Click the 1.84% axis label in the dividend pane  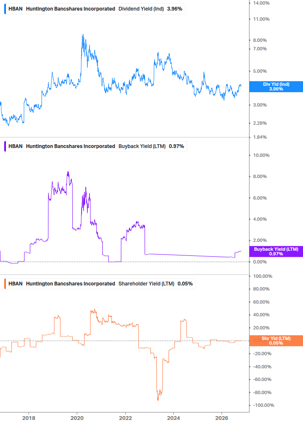260,137
